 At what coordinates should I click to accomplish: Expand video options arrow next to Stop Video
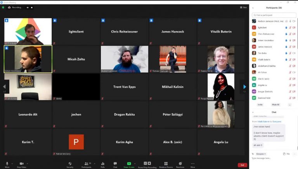point(27,164)
